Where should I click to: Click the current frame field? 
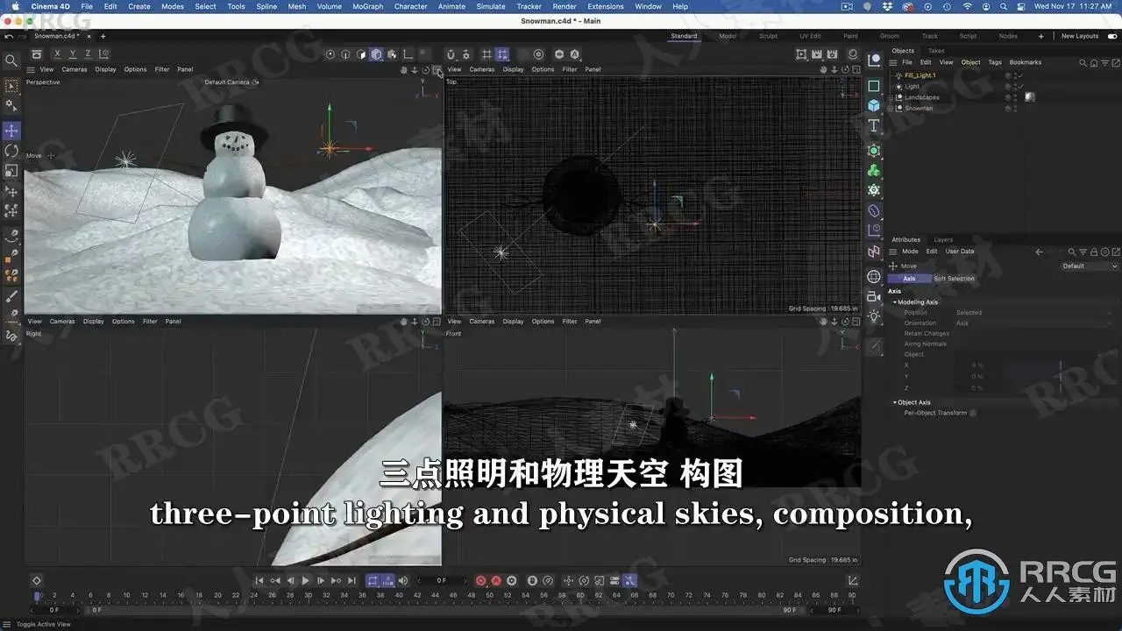pos(443,580)
